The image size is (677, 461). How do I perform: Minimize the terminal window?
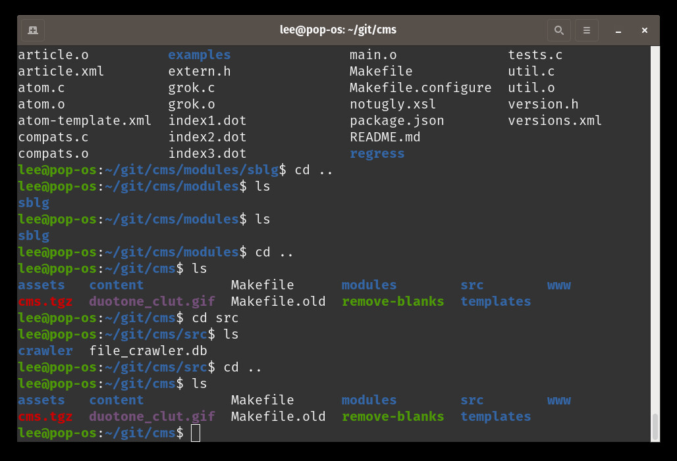[618, 30]
